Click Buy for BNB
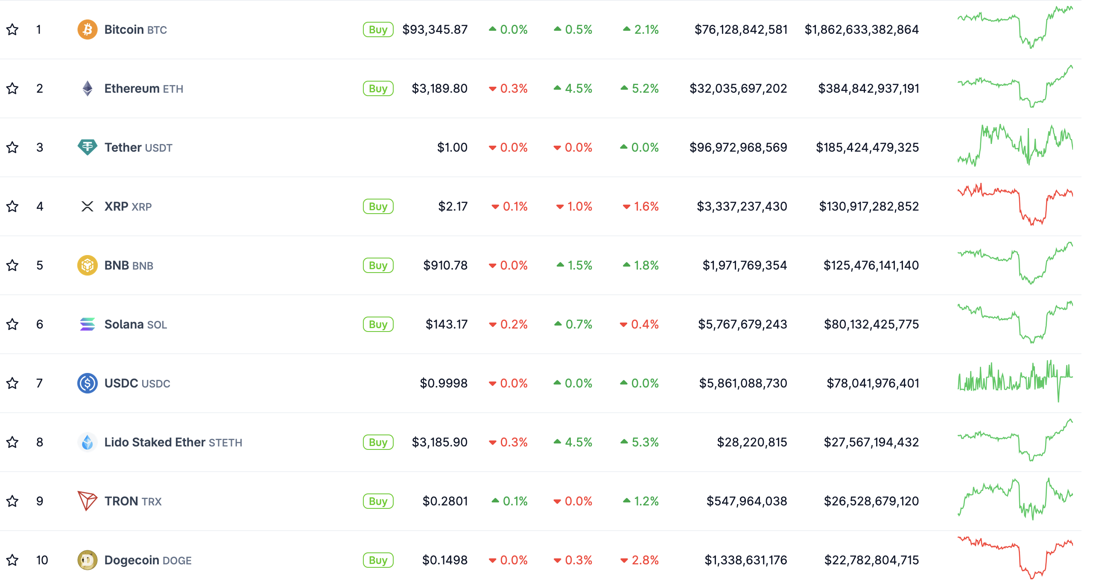The height and width of the screenshot is (587, 1099). coord(378,265)
